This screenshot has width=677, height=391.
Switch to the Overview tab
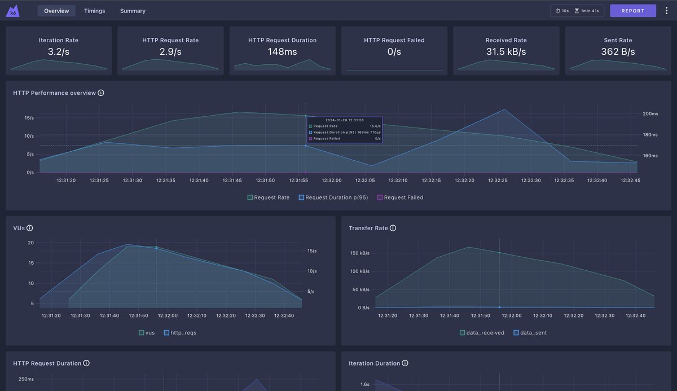56,11
